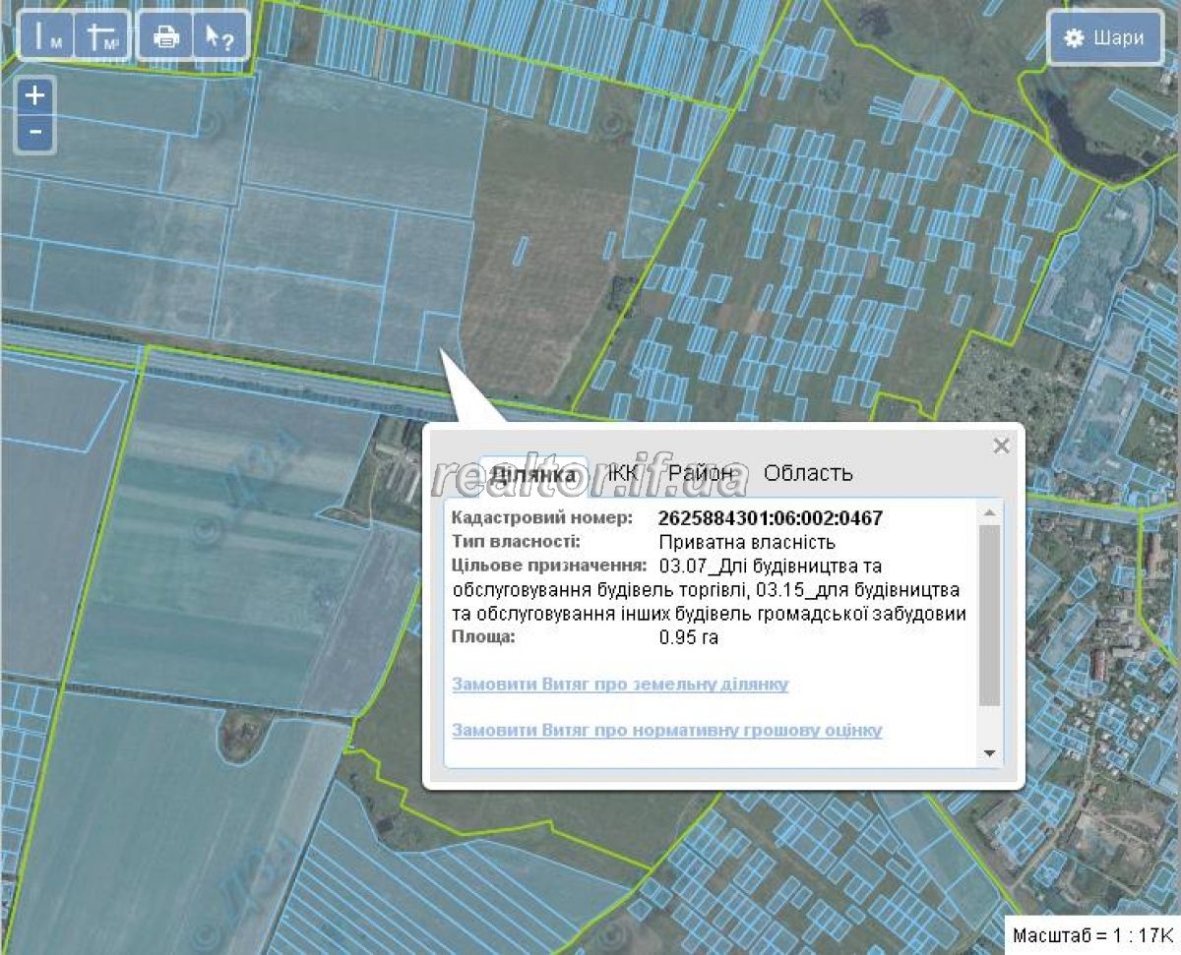Click the Цільове призначення label
The image size is (1181, 955).
(549, 566)
